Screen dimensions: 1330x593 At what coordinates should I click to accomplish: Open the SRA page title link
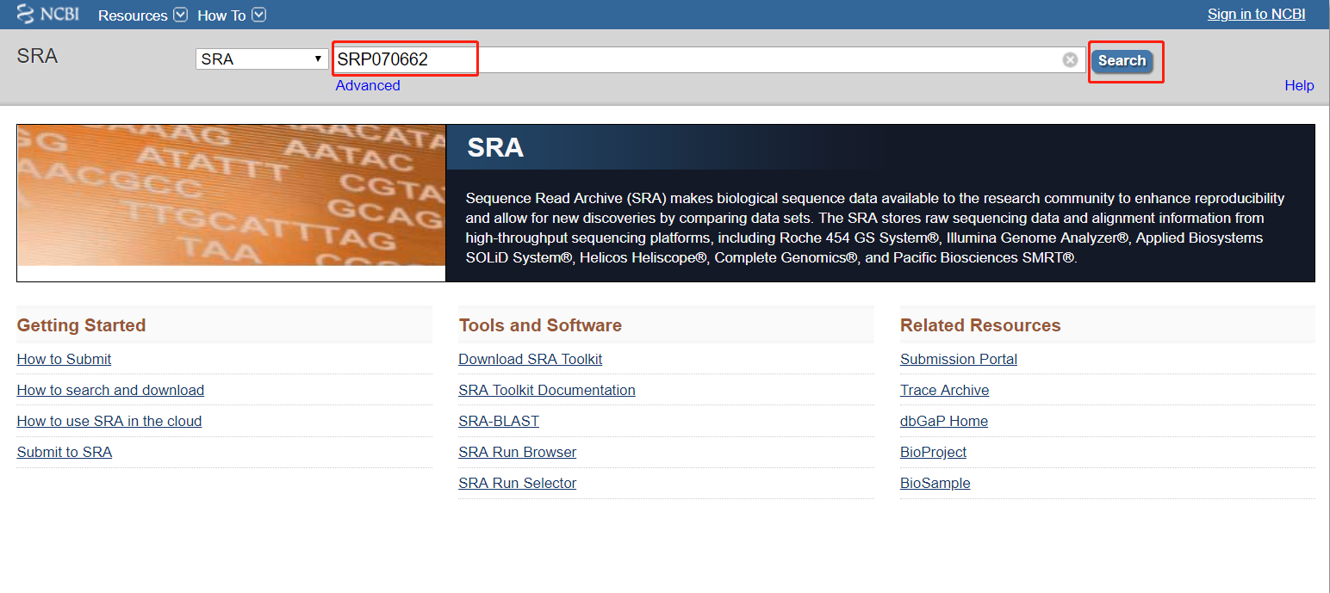point(37,57)
